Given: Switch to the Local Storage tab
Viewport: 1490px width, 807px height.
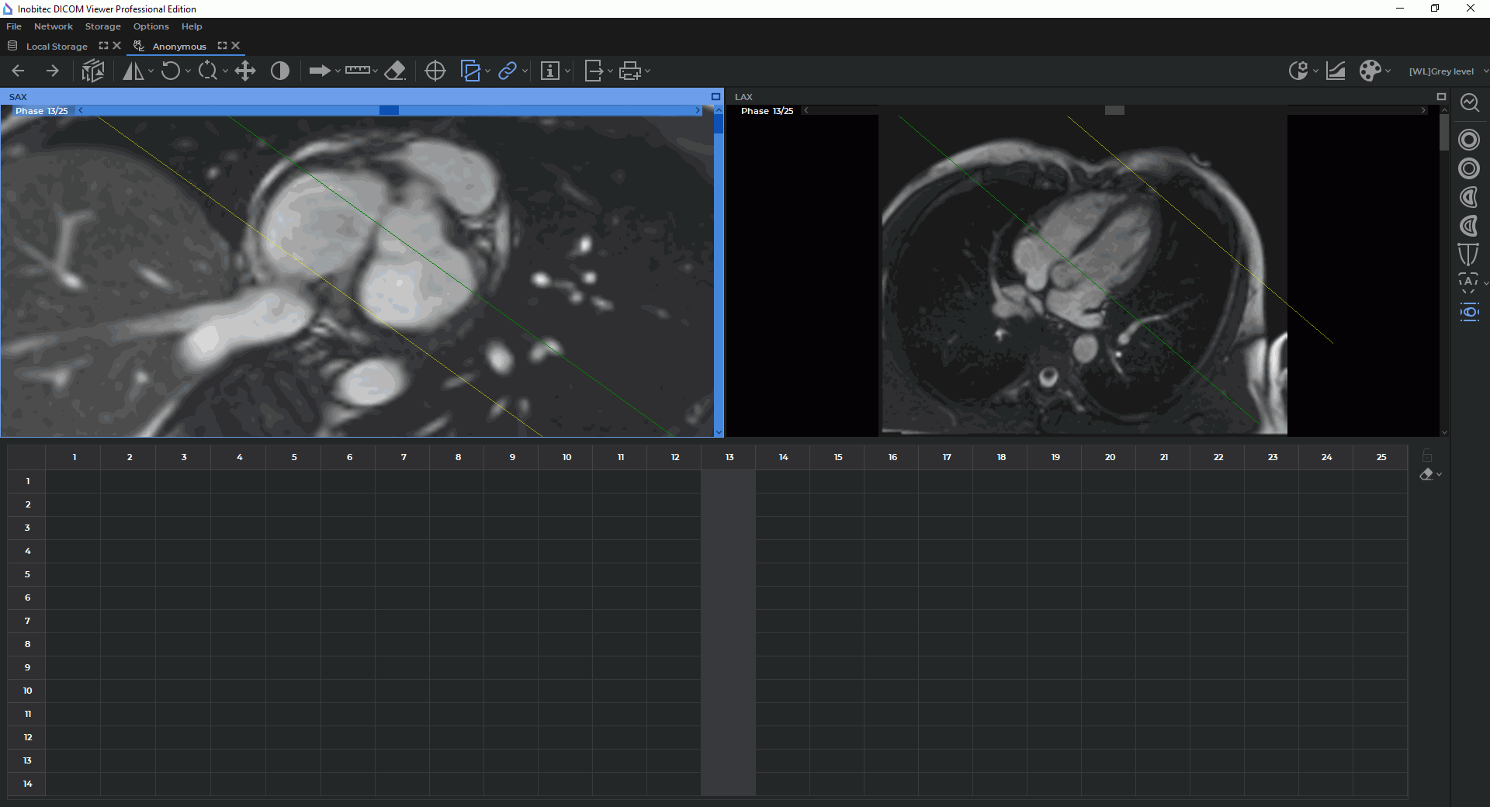Looking at the screenshot, I should 57,47.
